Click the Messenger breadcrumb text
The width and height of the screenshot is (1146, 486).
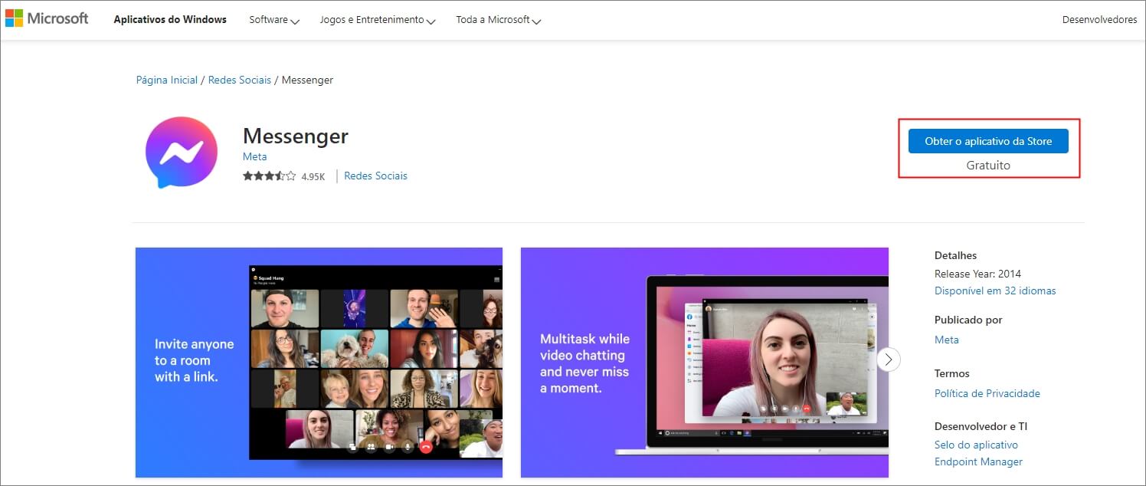(307, 80)
